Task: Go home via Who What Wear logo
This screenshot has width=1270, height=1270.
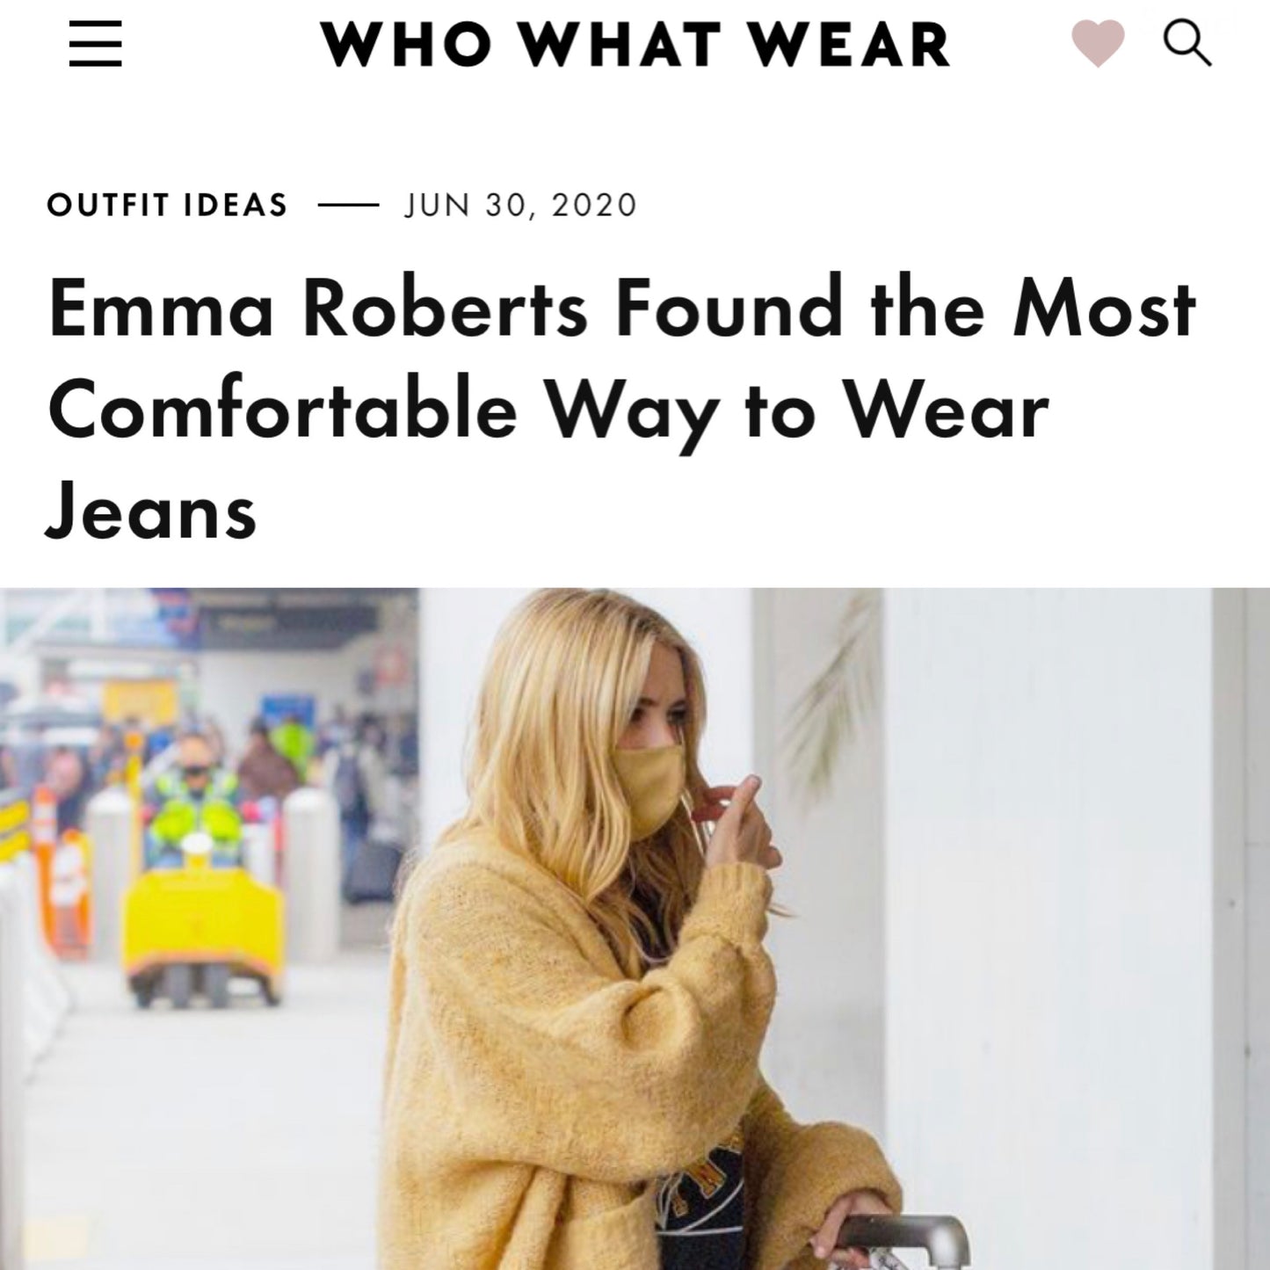Action: click(x=635, y=44)
